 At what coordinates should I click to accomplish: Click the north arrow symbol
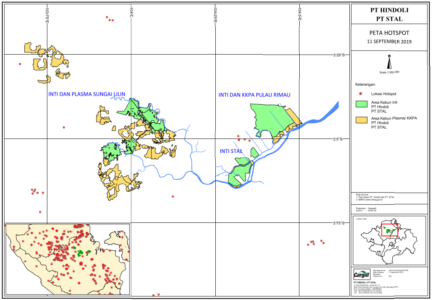[389, 62]
